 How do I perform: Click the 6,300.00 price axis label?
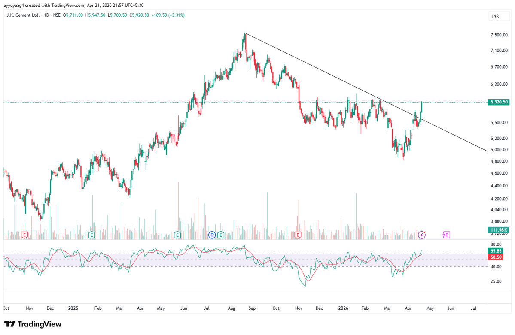(x=499, y=85)
